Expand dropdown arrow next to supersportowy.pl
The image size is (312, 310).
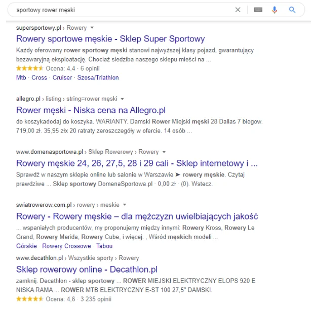click(92, 28)
